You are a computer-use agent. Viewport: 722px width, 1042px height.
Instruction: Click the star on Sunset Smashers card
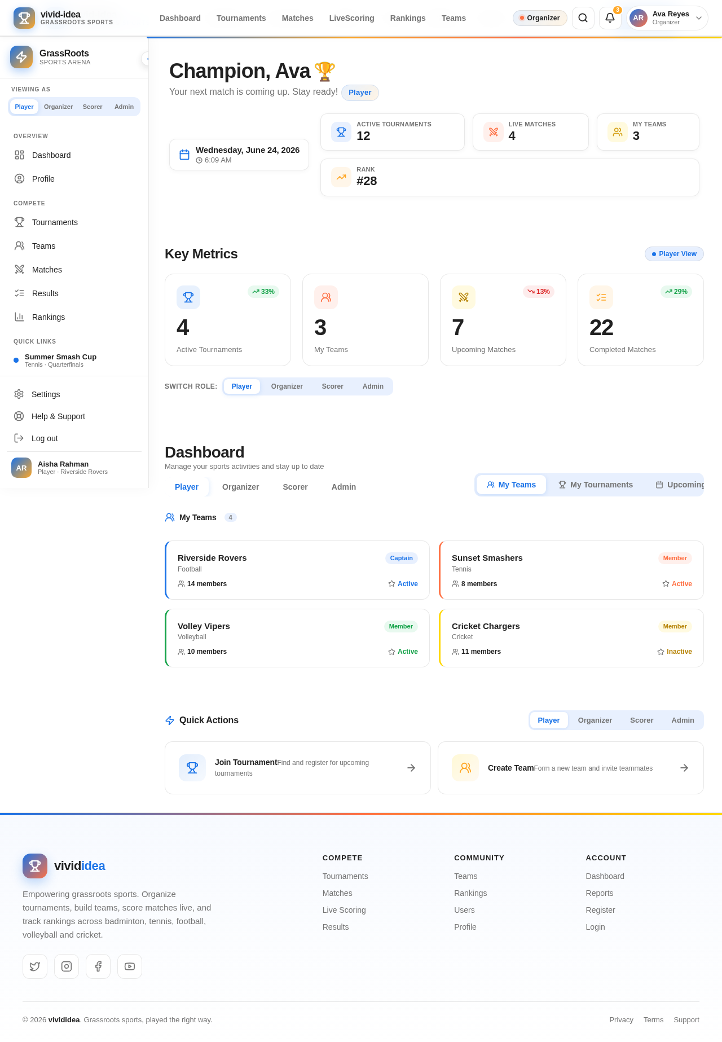[666, 584]
